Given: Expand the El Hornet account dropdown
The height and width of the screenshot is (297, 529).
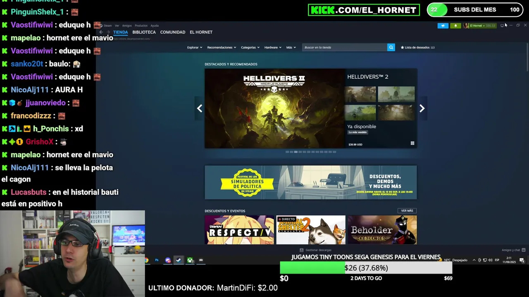Looking at the screenshot, I should (479, 26).
